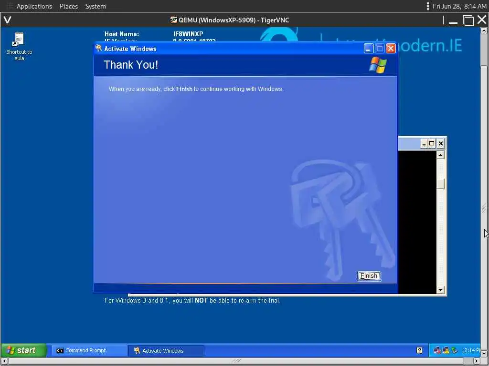Maximize the TigerVNC window
The image size is (489, 366).
[468, 20]
